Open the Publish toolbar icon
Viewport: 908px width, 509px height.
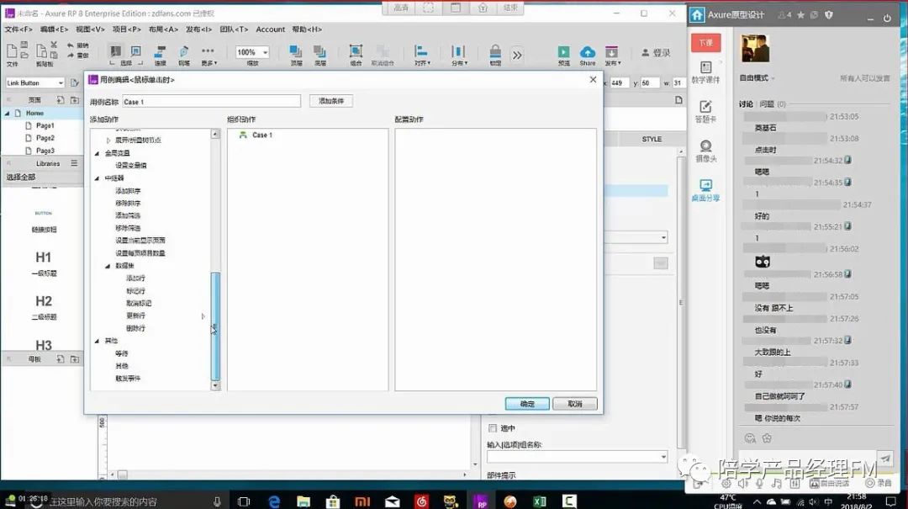611,52
